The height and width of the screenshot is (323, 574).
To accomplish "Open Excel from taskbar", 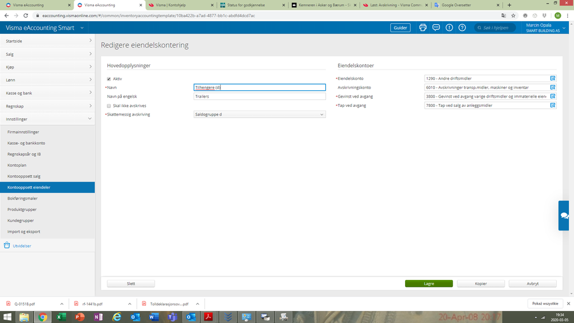I will tap(61, 317).
